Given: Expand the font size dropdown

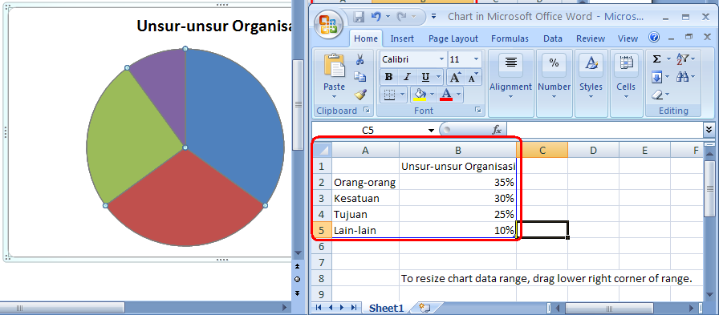Looking at the screenshot, I should click(x=476, y=59).
